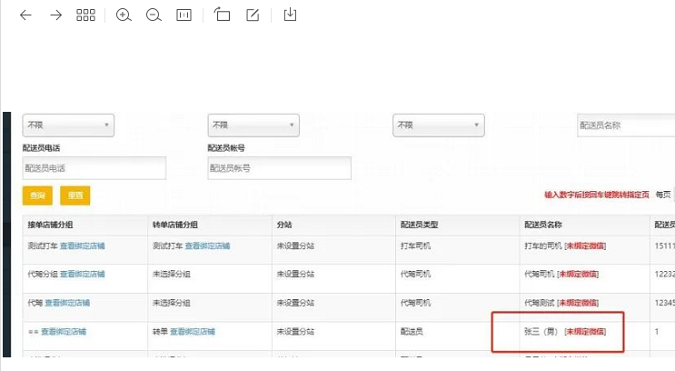The height and width of the screenshot is (371, 675).
Task: Click the forward arrow icon
Action: click(x=55, y=15)
